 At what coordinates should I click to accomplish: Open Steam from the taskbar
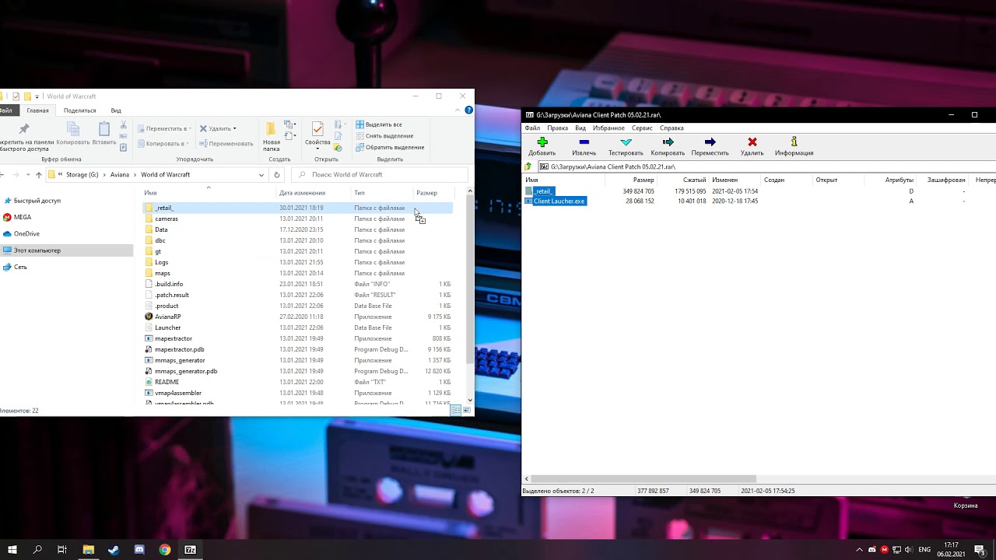click(114, 550)
